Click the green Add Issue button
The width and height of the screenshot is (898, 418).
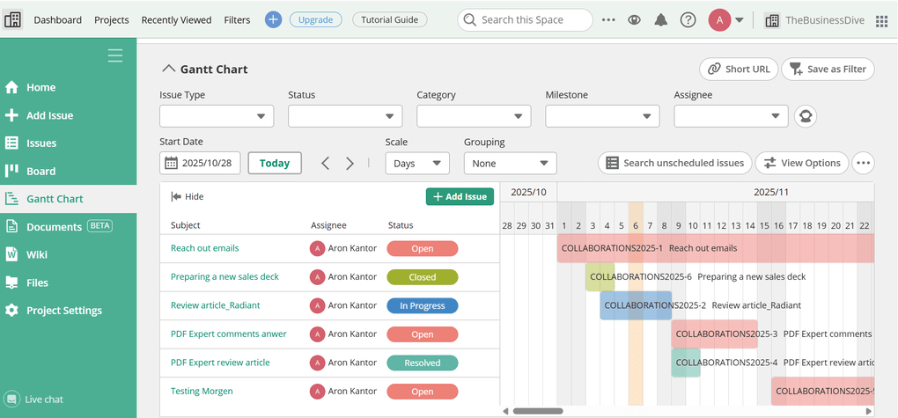tap(460, 196)
